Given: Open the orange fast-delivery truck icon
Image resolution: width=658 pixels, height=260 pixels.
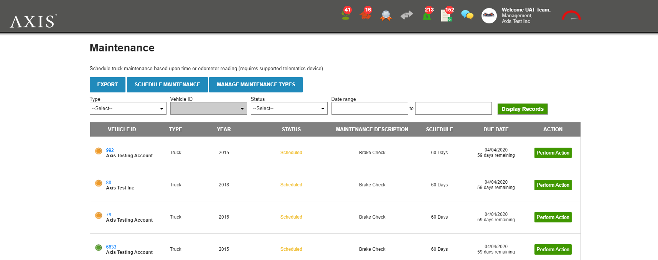Looking at the screenshot, I should [366, 15].
